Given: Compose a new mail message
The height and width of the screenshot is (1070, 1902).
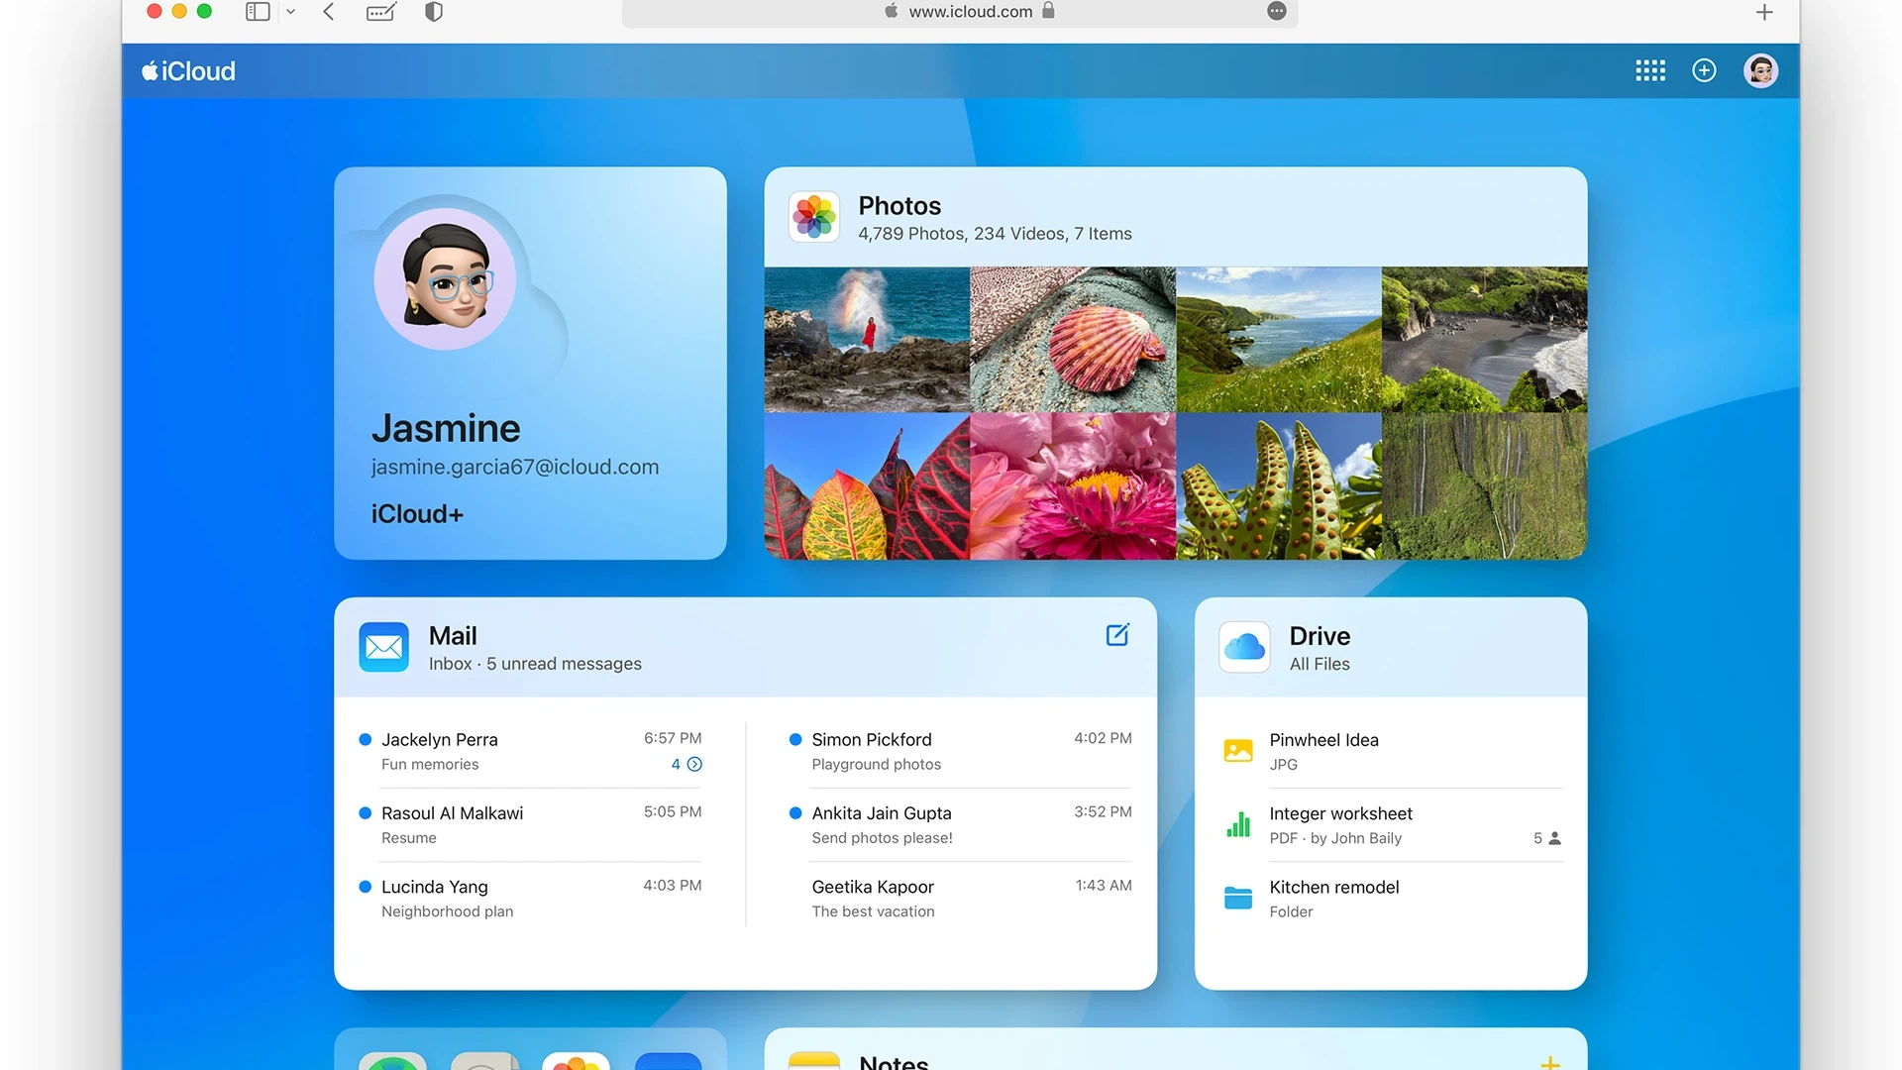Looking at the screenshot, I should [x=1117, y=635].
